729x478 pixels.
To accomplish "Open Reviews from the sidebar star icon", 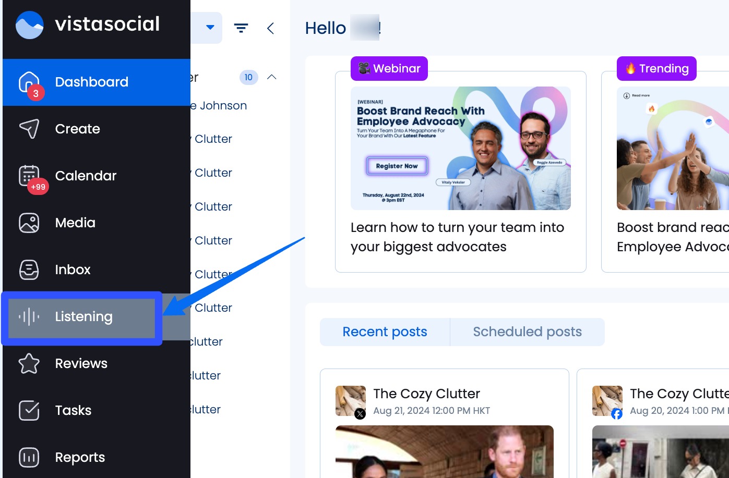I will coord(29,363).
